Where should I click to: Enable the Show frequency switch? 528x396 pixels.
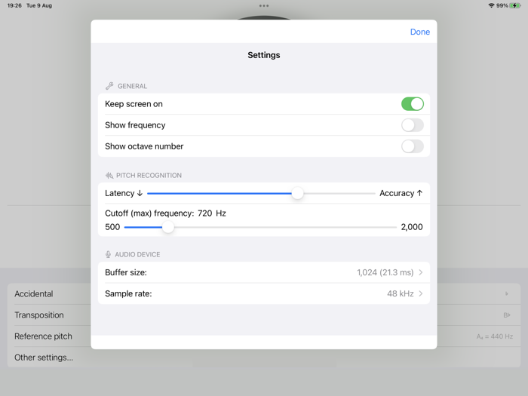(x=412, y=125)
